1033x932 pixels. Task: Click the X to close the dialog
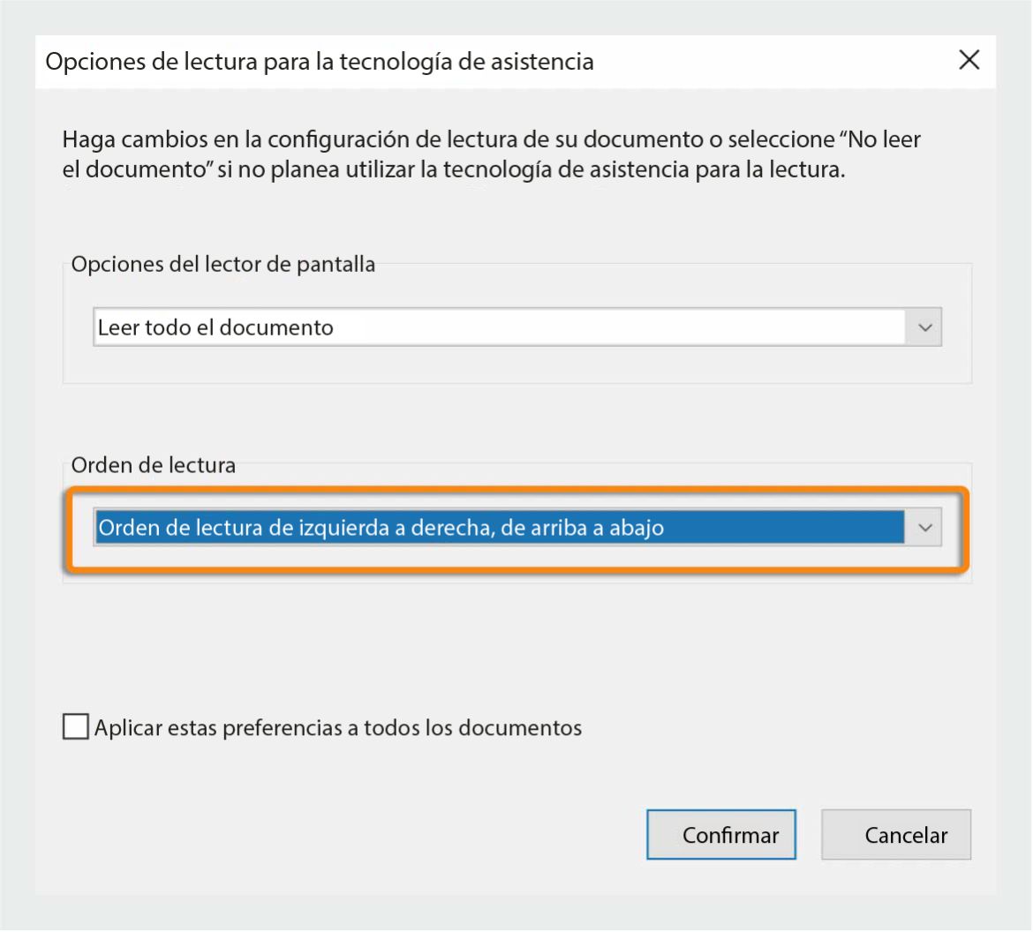tap(969, 60)
